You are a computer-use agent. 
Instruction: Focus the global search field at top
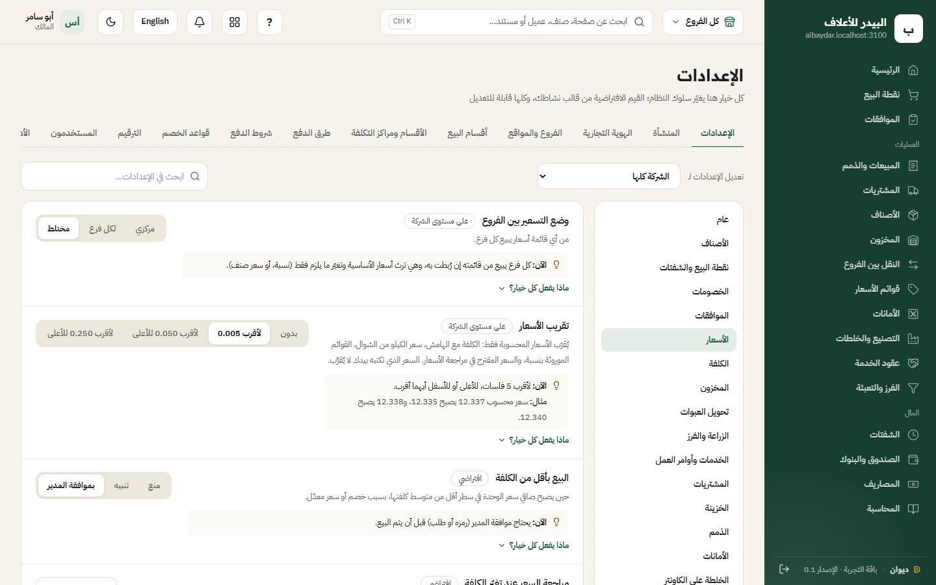[517, 22]
